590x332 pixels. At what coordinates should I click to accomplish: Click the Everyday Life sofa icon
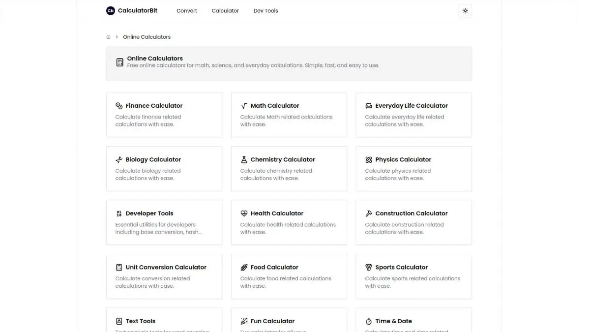369,106
